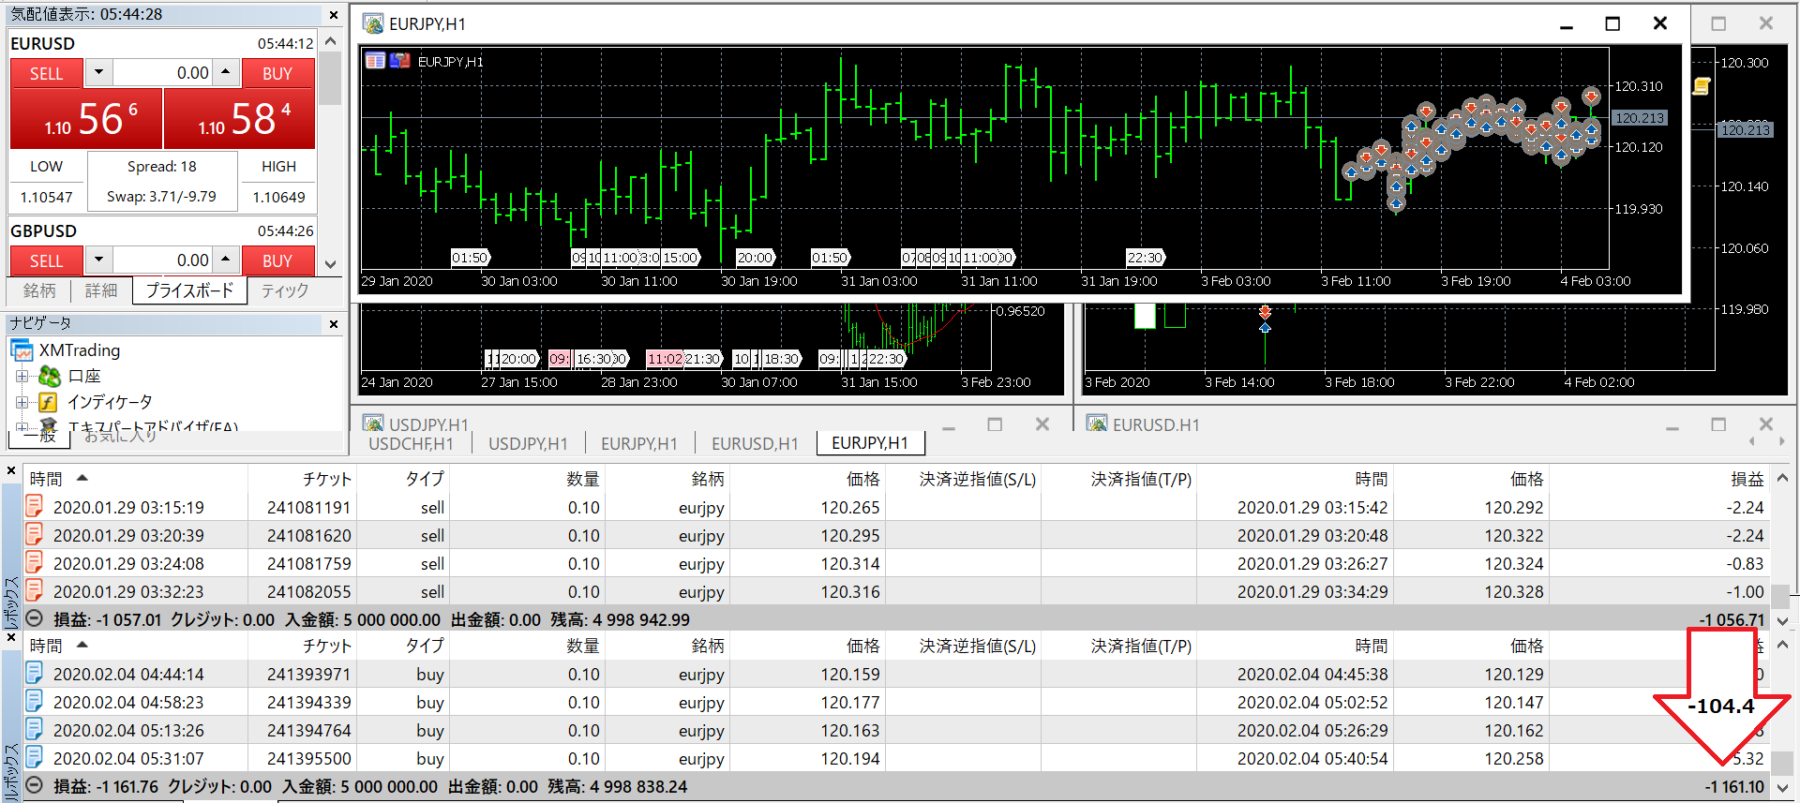This screenshot has width=1800, height=803.
Task: Click the yellow note icon beside the chart
Action: pos(1702,86)
